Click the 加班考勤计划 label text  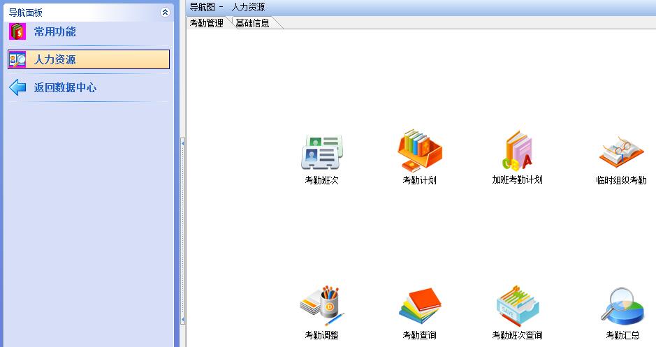pos(517,179)
